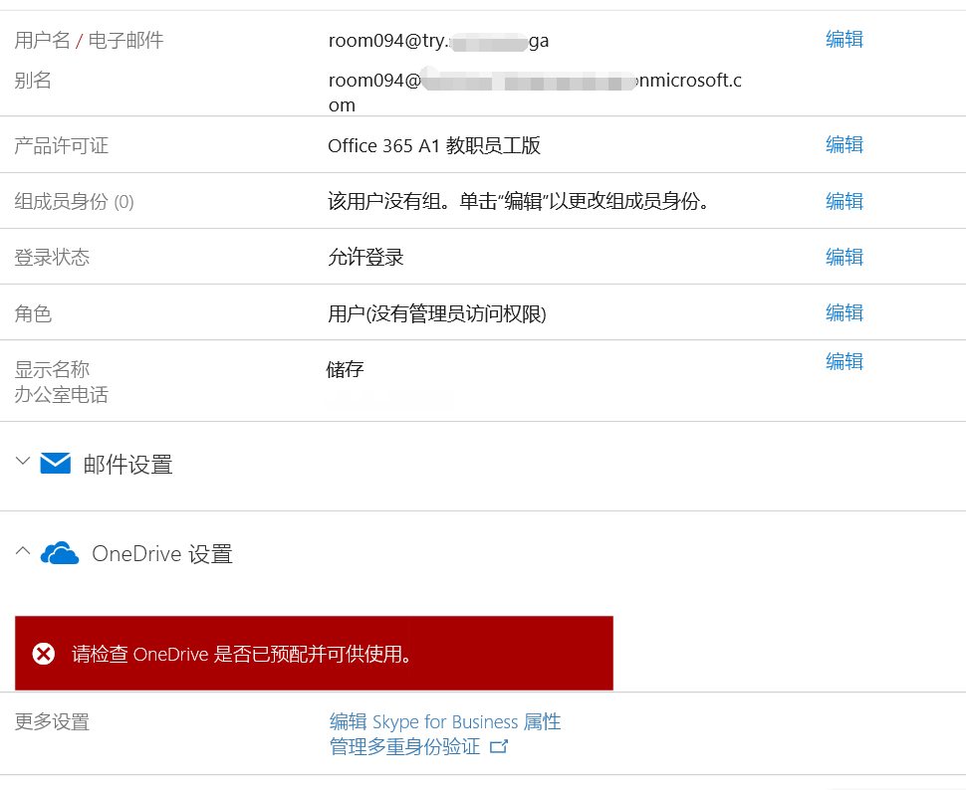Viewport: 966px width, 790px height.
Task: Click the 显示名称 label
Action: tap(52, 369)
